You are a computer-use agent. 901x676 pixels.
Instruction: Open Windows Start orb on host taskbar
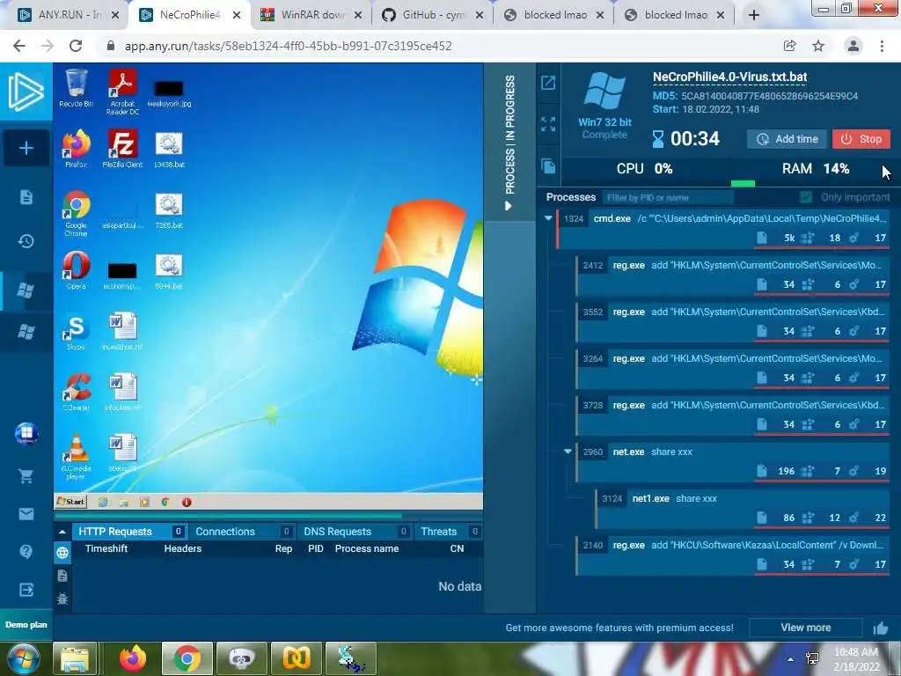pyautogui.click(x=24, y=658)
